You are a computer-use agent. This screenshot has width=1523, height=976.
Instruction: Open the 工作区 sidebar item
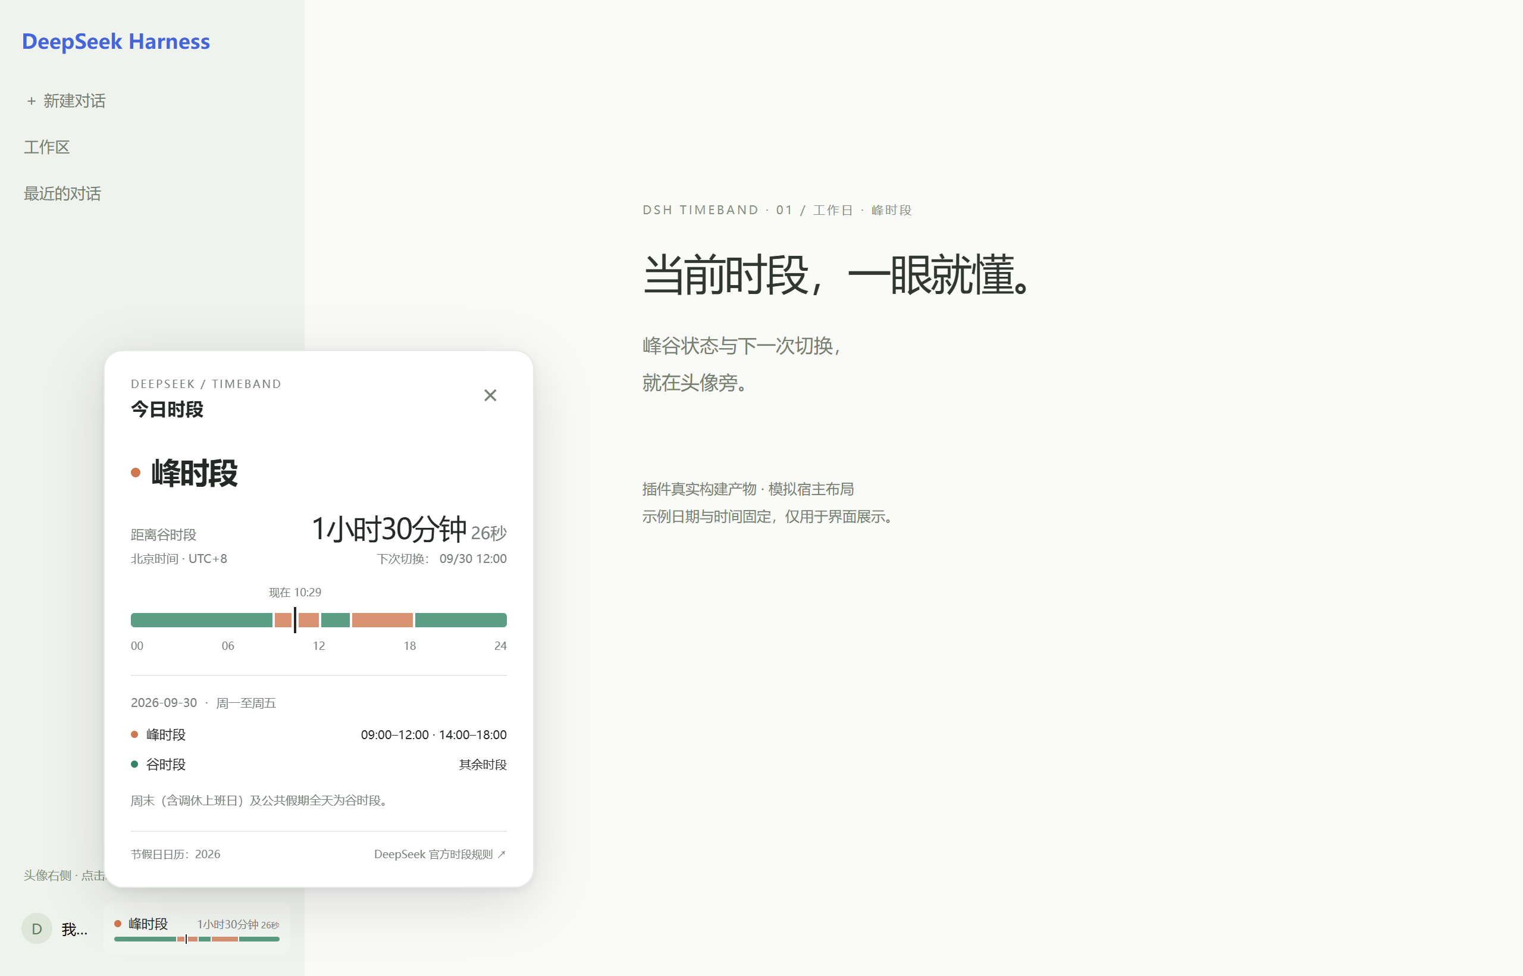click(46, 147)
